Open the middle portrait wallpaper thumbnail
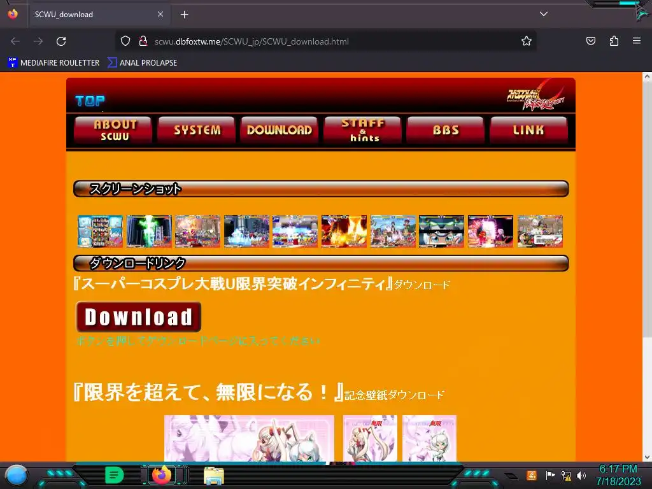Image resolution: width=652 pixels, height=489 pixels. coord(370,438)
